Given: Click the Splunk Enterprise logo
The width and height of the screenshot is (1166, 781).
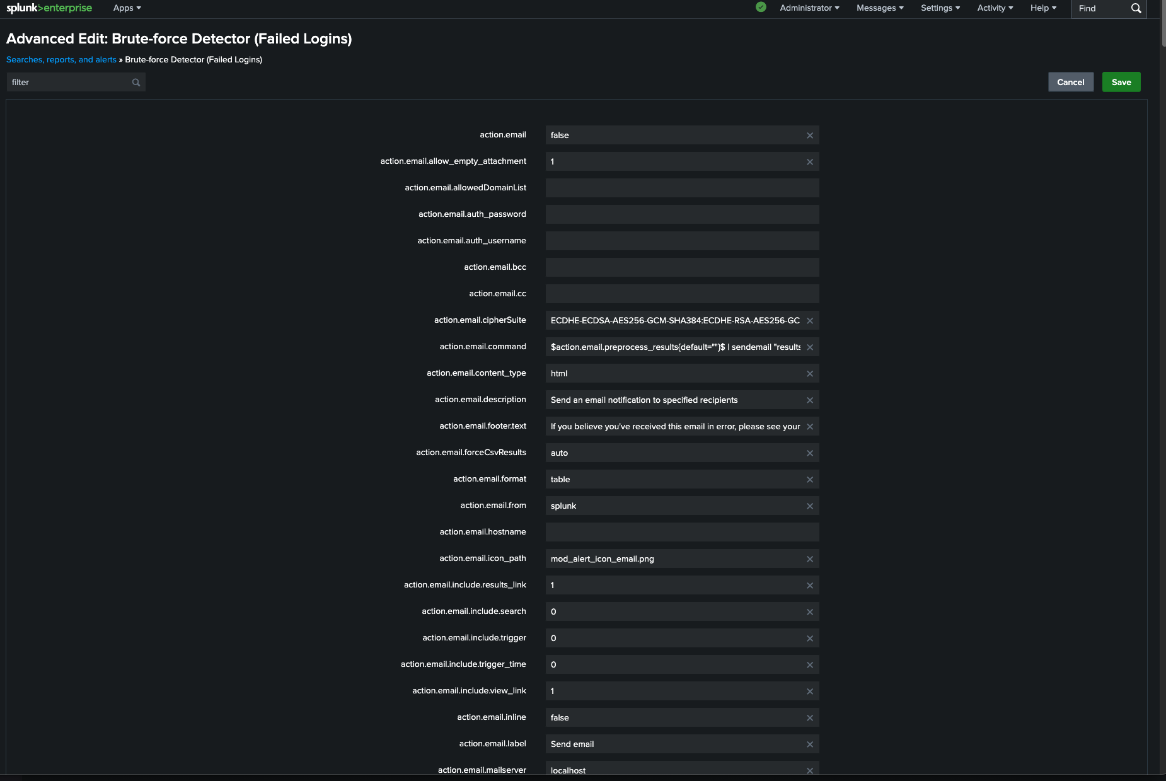Looking at the screenshot, I should pos(49,8).
